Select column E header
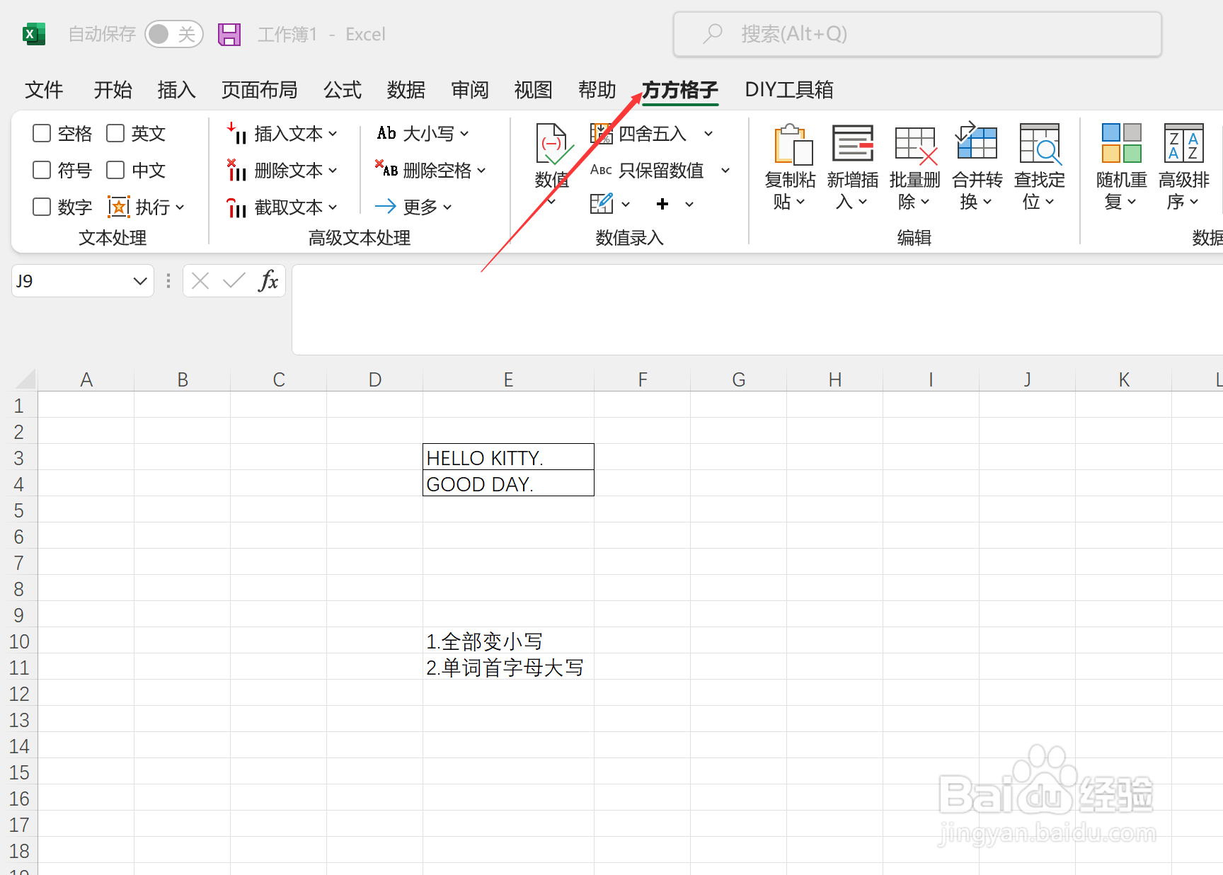 click(x=508, y=379)
